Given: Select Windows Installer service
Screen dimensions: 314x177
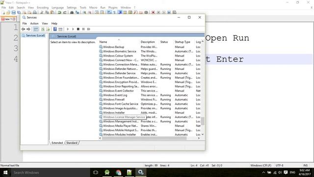Looking at the screenshot, I should (x=114, y=113).
